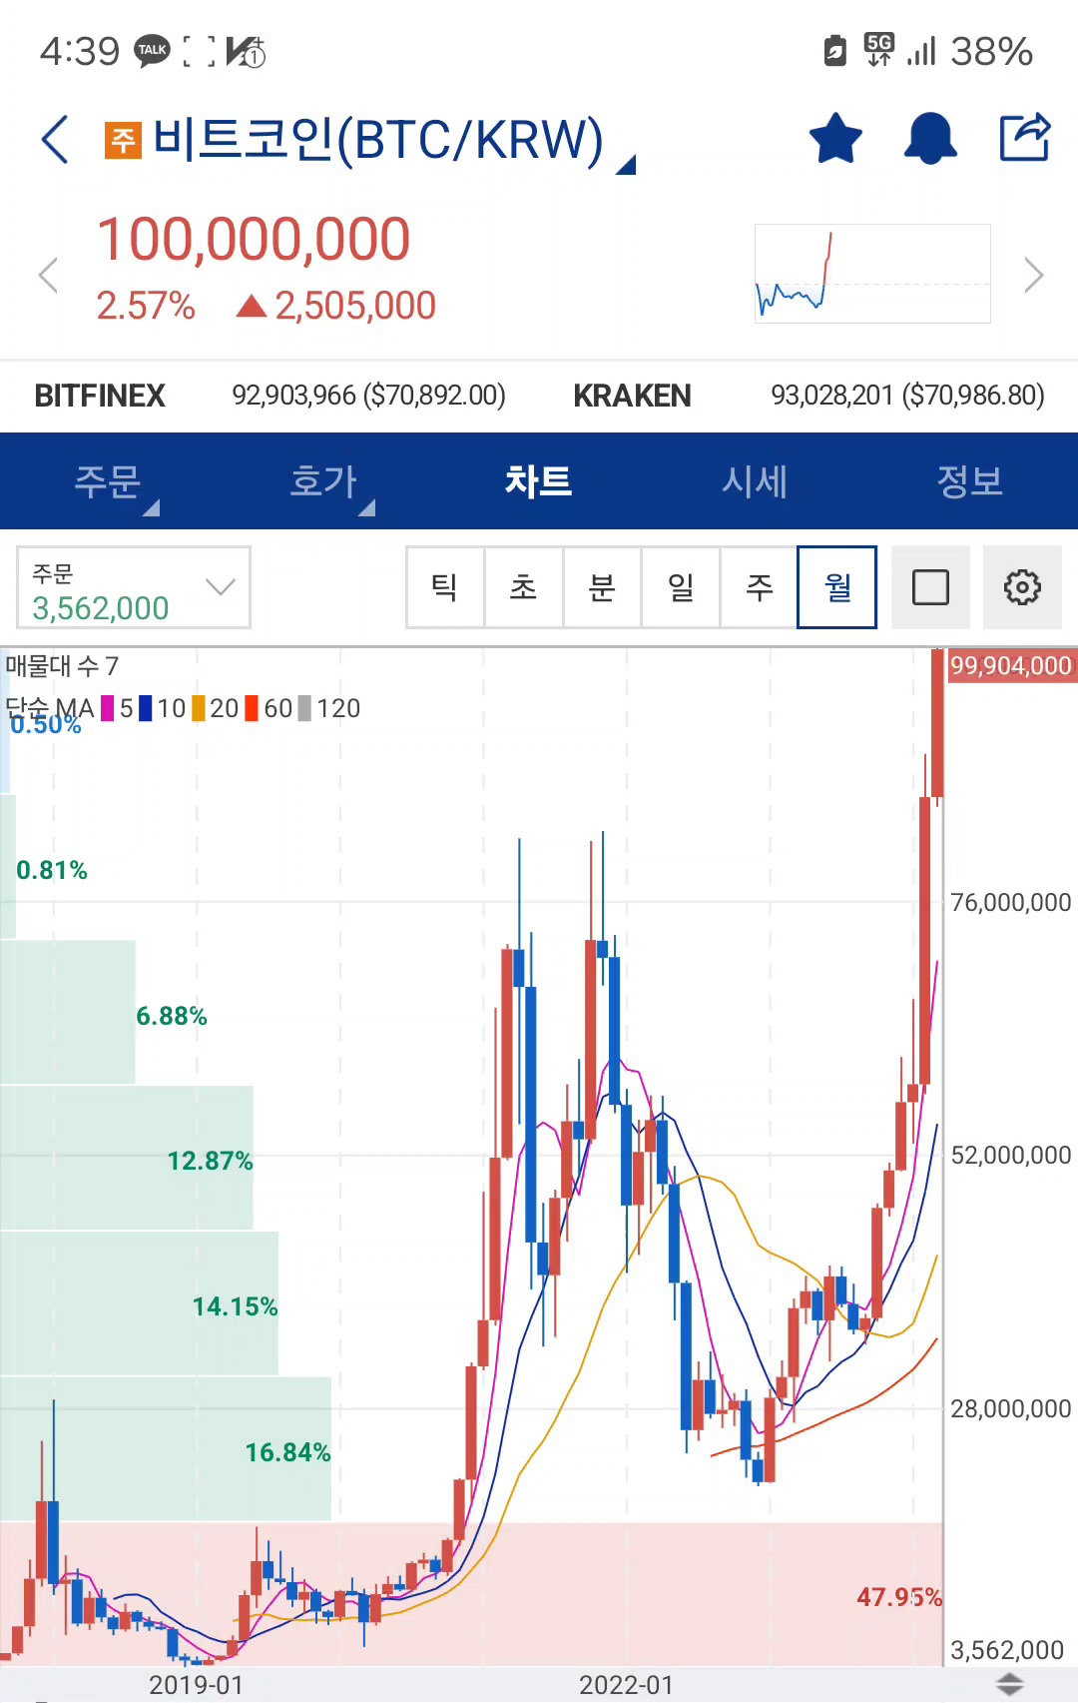1078x1703 pixels.
Task: Tap the 52,000,000 axis label
Action: pyautogui.click(x=1010, y=1156)
